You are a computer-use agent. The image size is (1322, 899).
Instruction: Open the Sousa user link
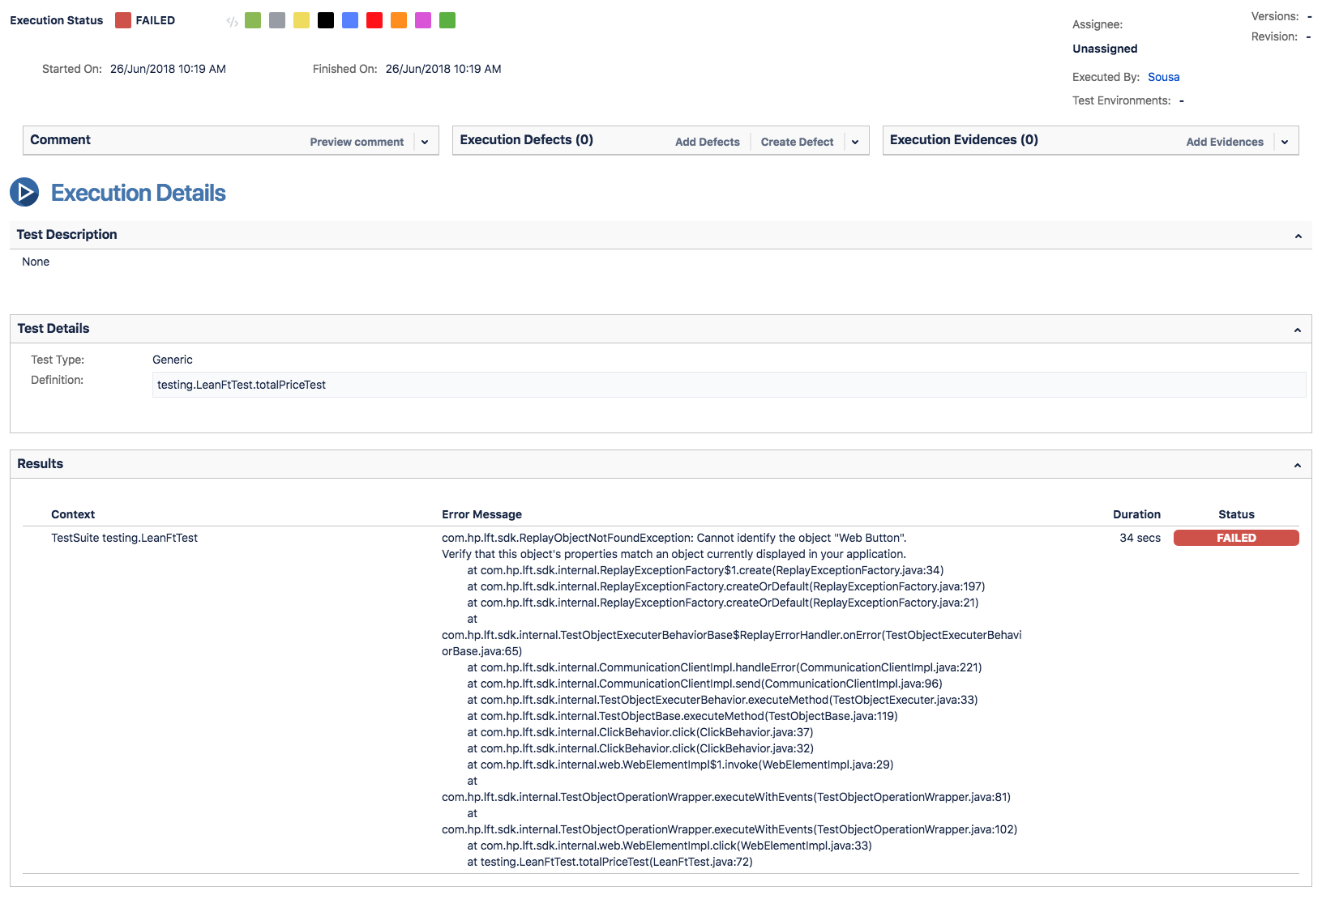tap(1164, 77)
